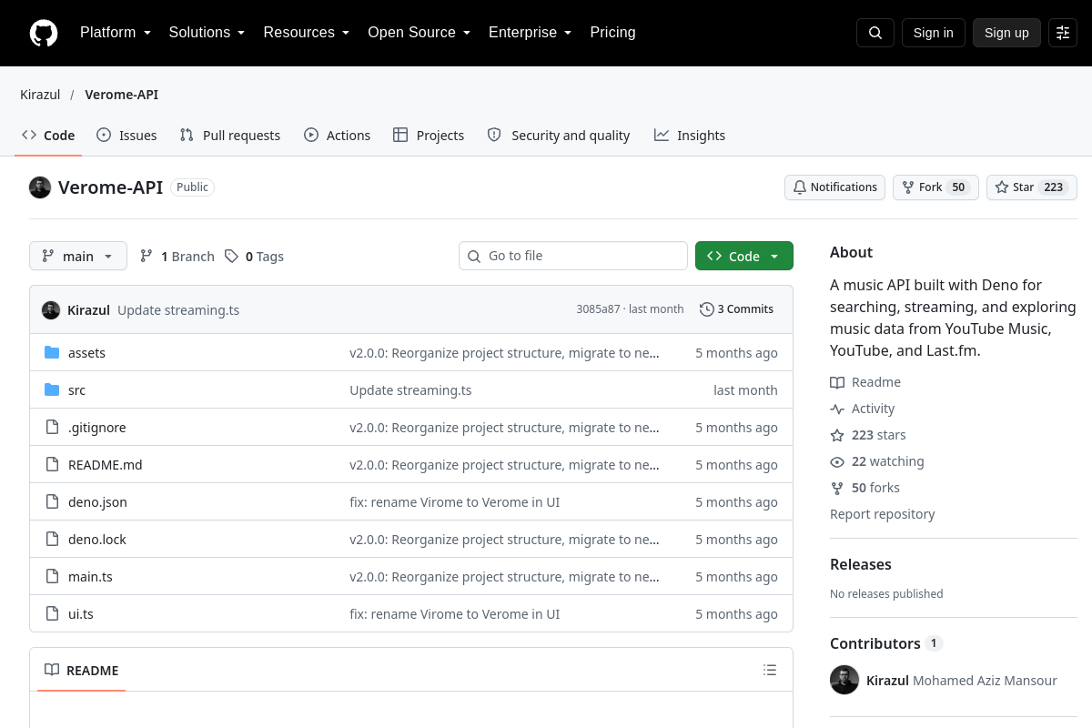Click the GitHub logo icon
Image resolution: width=1092 pixels, height=728 pixels.
point(44,33)
